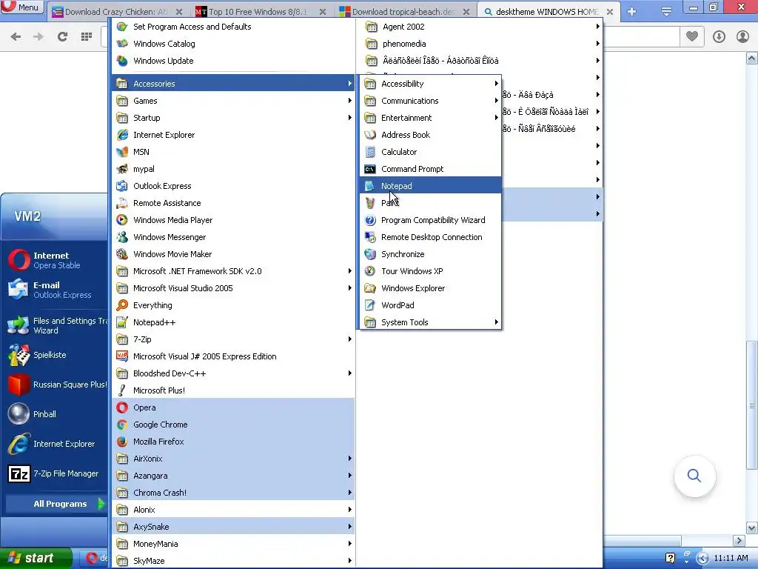The width and height of the screenshot is (758, 569).
Task: Open the Opera Menu button
Action: pyautogui.click(x=22, y=7)
